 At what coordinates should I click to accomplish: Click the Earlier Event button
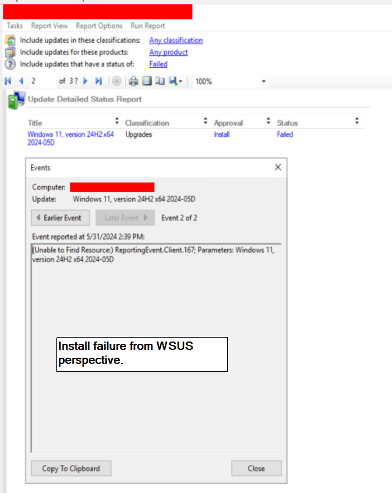[60, 218]
